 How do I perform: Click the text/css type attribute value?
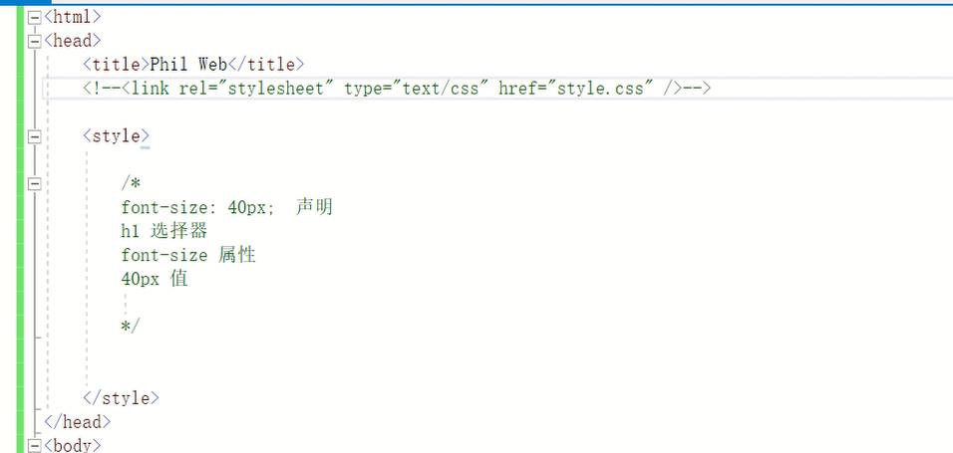pyautogui.click(x=440, y=89)
